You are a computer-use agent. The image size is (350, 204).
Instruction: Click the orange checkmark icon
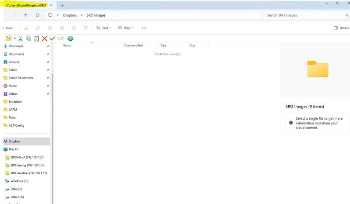pyautogui.click(x=52, y=38)
